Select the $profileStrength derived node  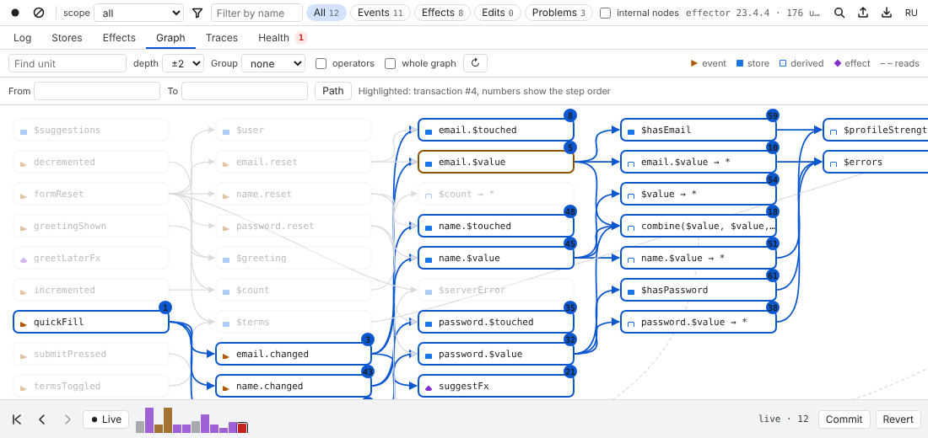[876, 130]
